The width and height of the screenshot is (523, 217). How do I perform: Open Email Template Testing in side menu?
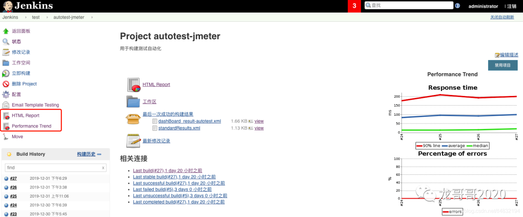(35, 105)
